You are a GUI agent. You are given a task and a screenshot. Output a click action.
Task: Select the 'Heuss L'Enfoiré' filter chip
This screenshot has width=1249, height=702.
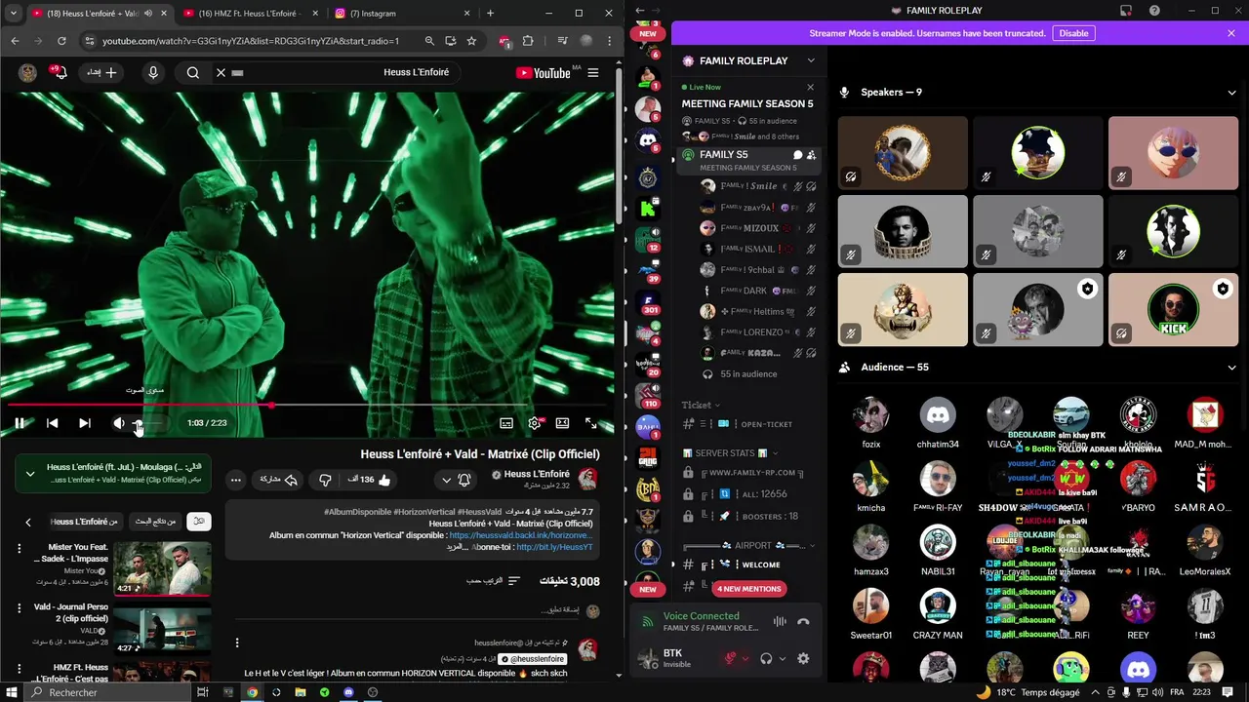tap(84, 522)
